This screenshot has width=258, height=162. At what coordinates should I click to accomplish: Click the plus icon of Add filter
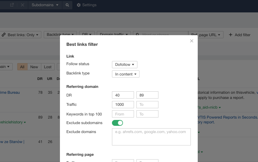tap(230, 35)
